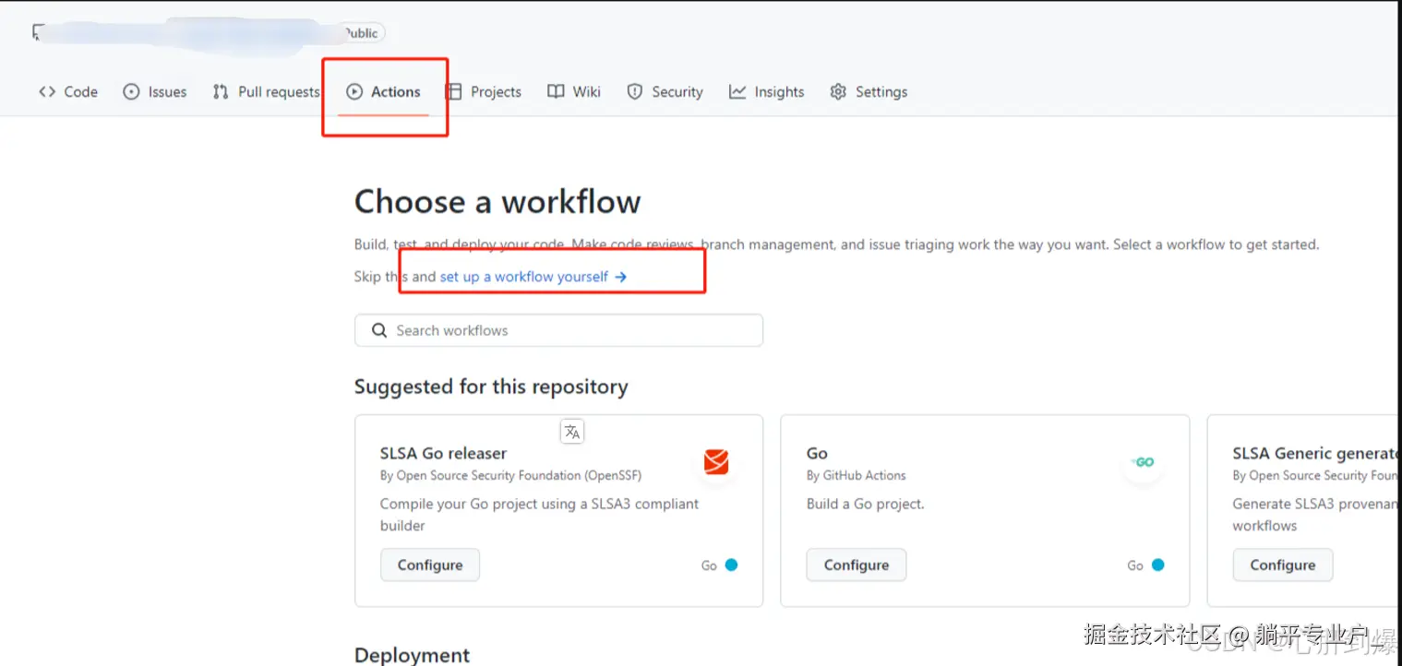Click the Wiki book icon

click(x=556, y=91)
